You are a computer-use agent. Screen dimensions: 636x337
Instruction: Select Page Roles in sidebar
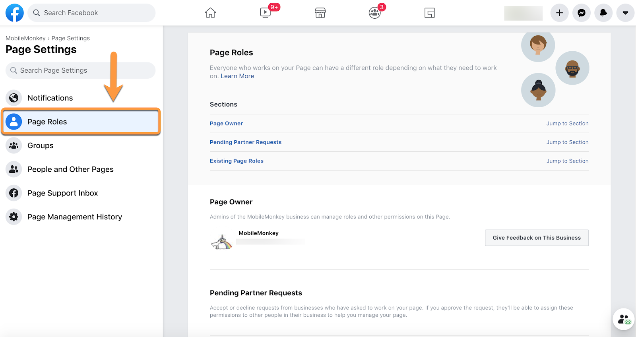click(x=80, y=122)
